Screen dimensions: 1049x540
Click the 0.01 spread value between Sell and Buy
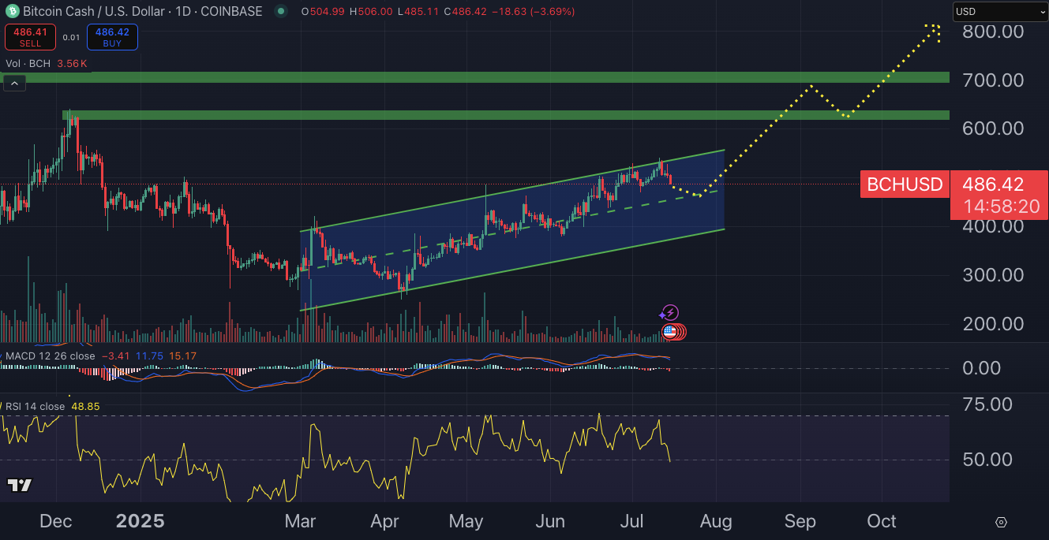pos(72,37)
